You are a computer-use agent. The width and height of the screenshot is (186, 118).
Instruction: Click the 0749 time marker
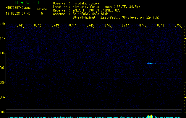[x=161, y=25]
